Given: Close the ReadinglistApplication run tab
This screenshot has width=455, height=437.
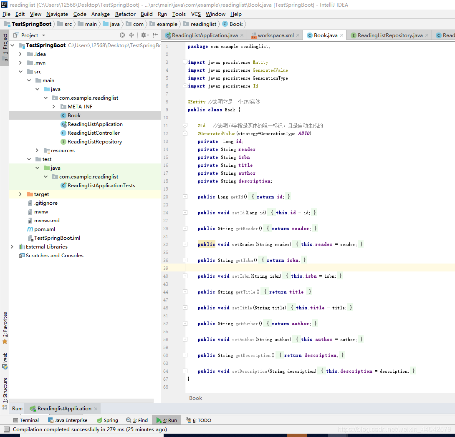Looking at the screenshot, I should 96,409.
